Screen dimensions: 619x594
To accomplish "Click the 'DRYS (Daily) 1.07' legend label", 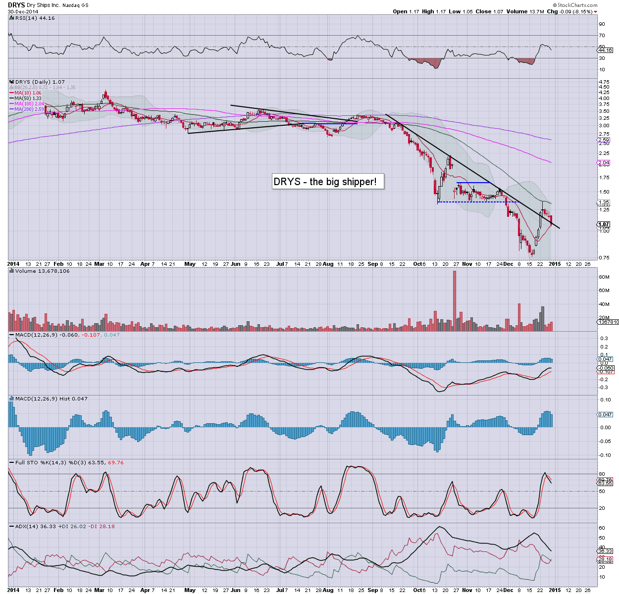I will point(40,82).
